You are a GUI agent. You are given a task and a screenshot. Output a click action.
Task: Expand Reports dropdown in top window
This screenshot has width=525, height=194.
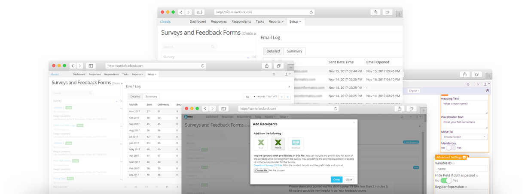click(276, 21)
